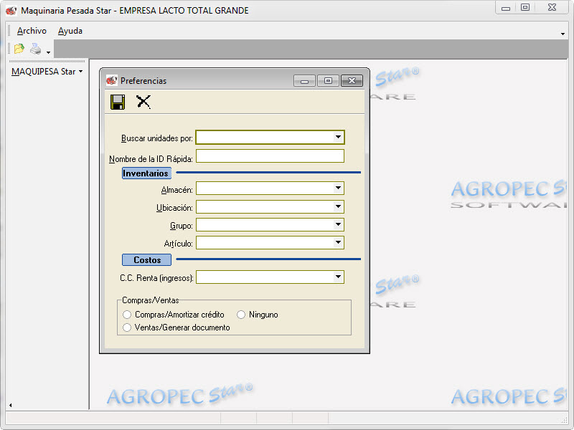Expand the C.C. Renta (ingresos) dropdown
Image resolution: width=574 pixels, height=430 pixels.
click(338, 277)
